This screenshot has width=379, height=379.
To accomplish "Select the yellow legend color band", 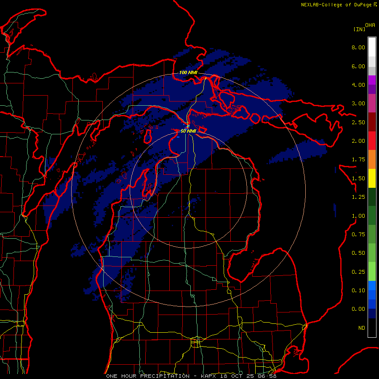I will coord(372,178).
